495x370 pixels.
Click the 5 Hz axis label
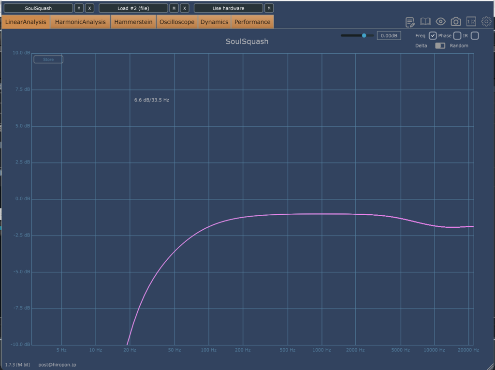coord(61,350)
